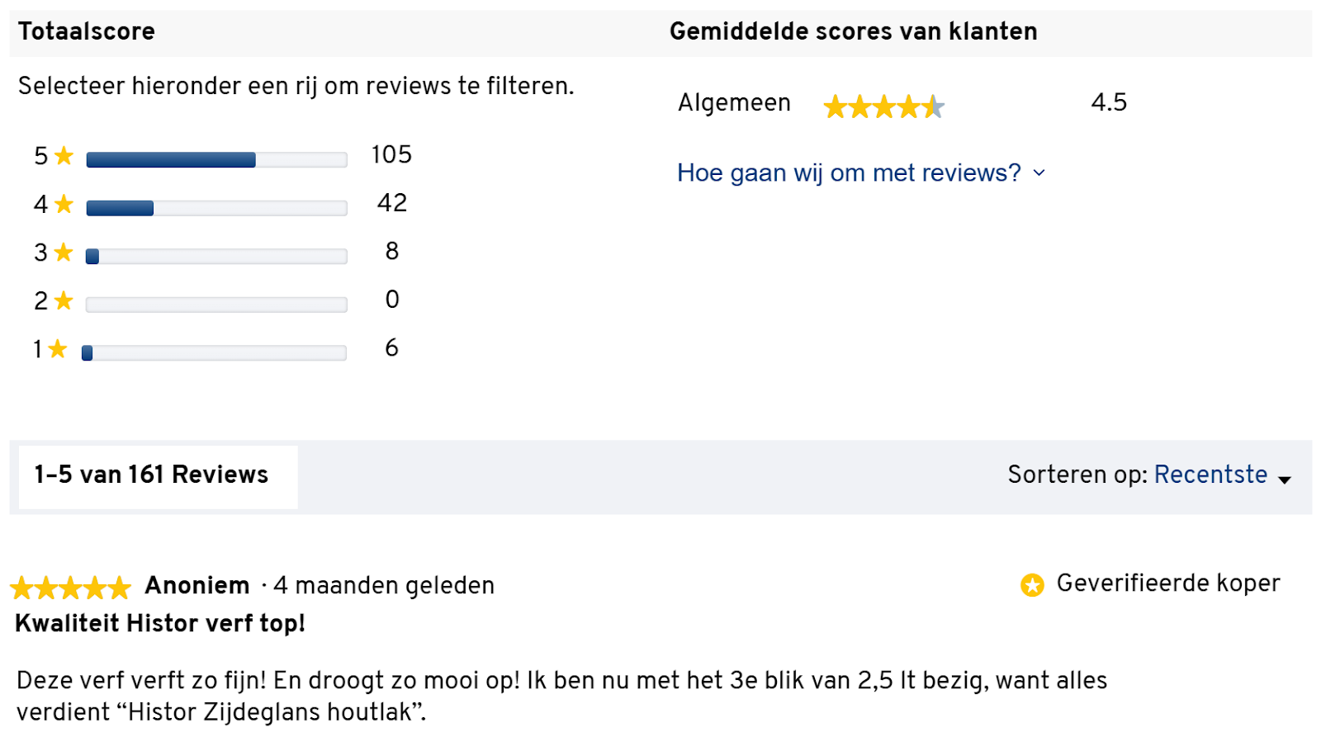Click the star icon beside the 5 rating
The width and height of the screenshot is (1321, 737).
(64, 155)
